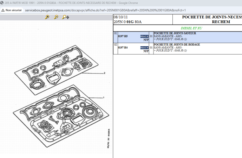Click REACH badge for part 0197 H4
The image size is (242, 158).
(x=144, y=48)
